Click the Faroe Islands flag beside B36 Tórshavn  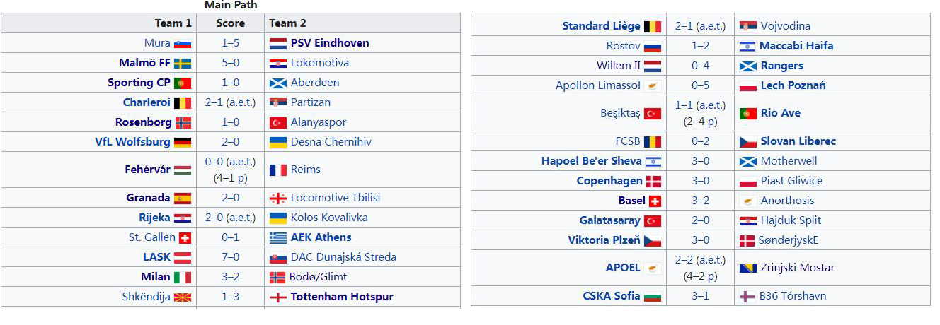(x=747, y=296)
